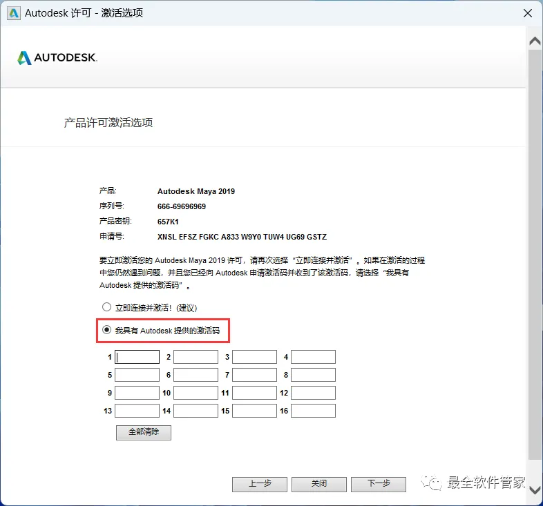The height and width of the screenshot is (506, 543).
Task: Click activation code field 7
Action: (254, 375)
